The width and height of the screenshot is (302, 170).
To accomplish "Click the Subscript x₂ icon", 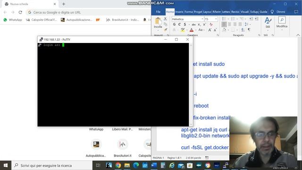I will [199, 25].
